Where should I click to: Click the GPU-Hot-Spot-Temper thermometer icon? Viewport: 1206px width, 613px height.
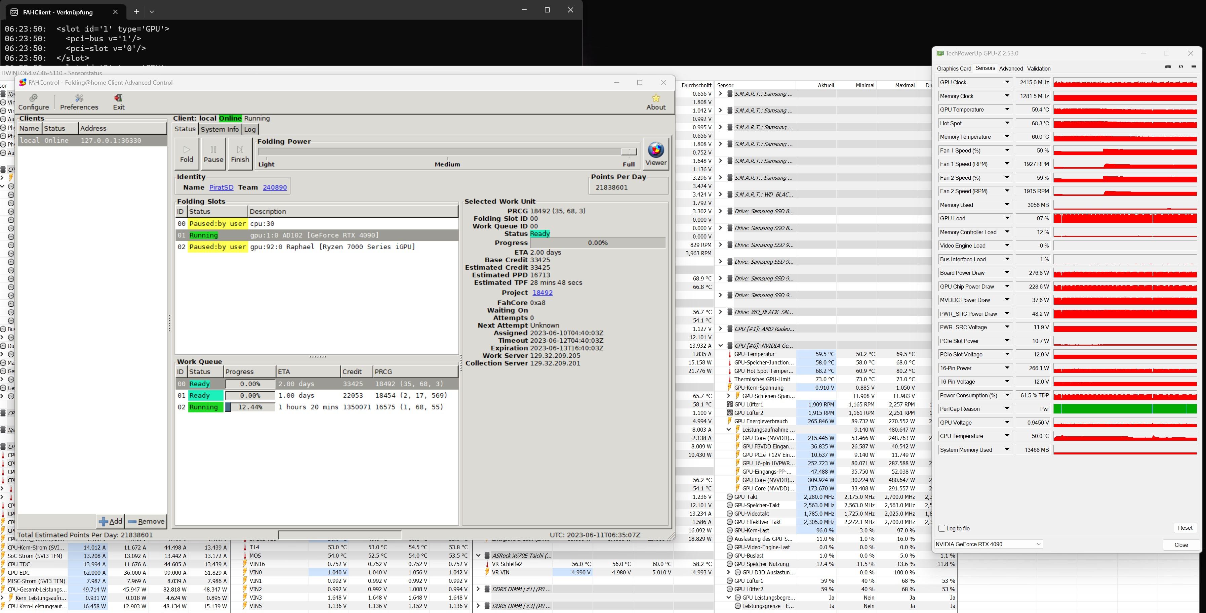click(729, 371)
